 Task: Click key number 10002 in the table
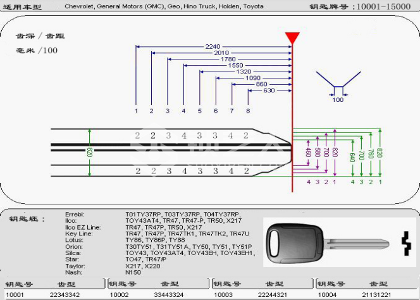tap(119, 295)
